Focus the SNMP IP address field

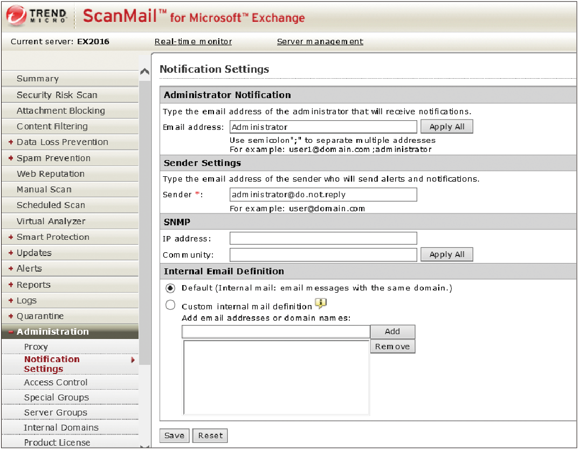(323, 239)
